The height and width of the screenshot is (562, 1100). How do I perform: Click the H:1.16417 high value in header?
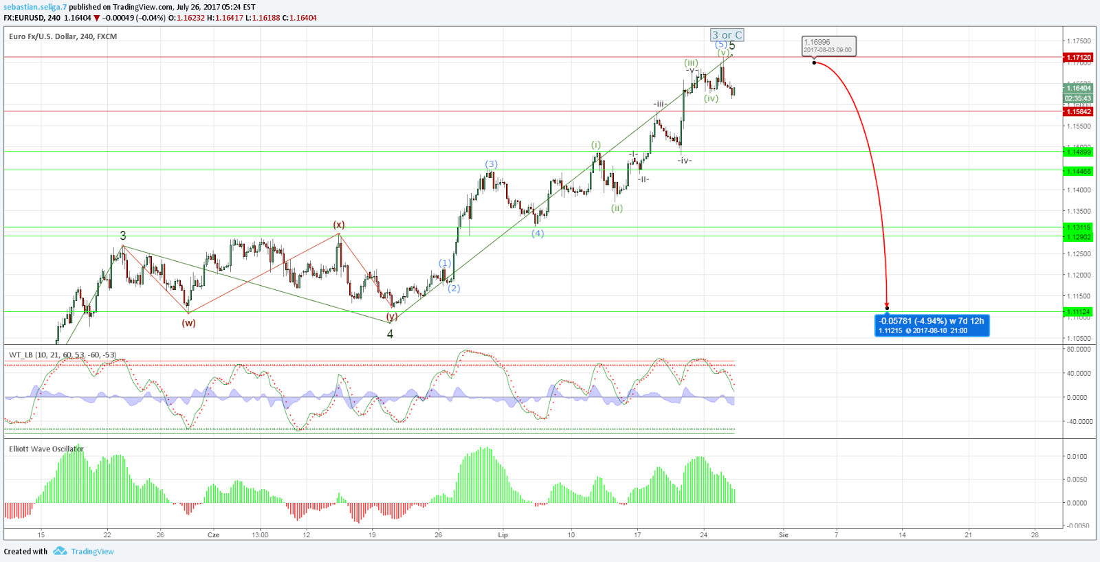tap(225, 18)
